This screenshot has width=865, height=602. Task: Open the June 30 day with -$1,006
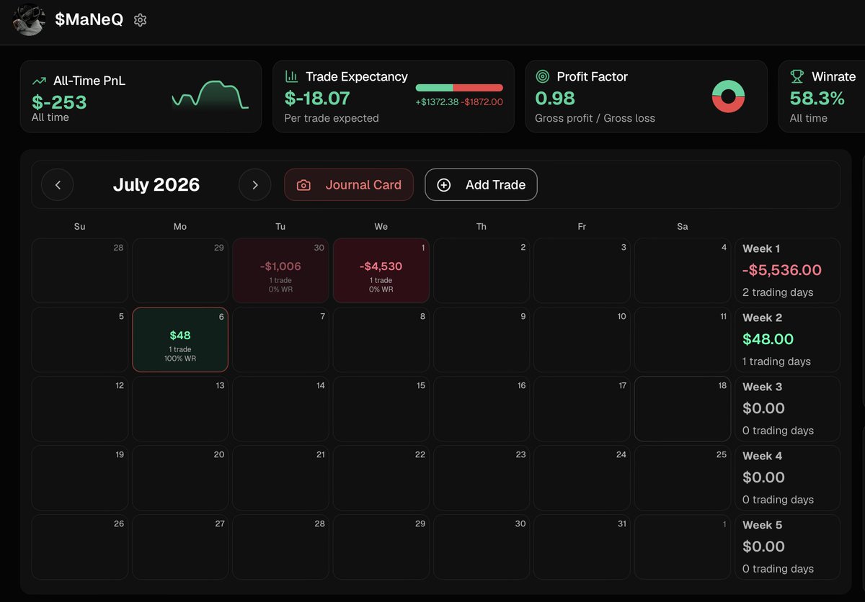280,270
